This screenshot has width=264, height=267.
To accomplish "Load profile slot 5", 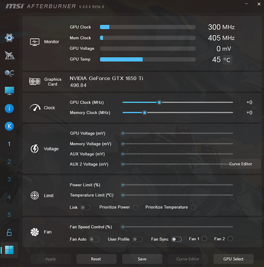I will (x=9, y=215).
